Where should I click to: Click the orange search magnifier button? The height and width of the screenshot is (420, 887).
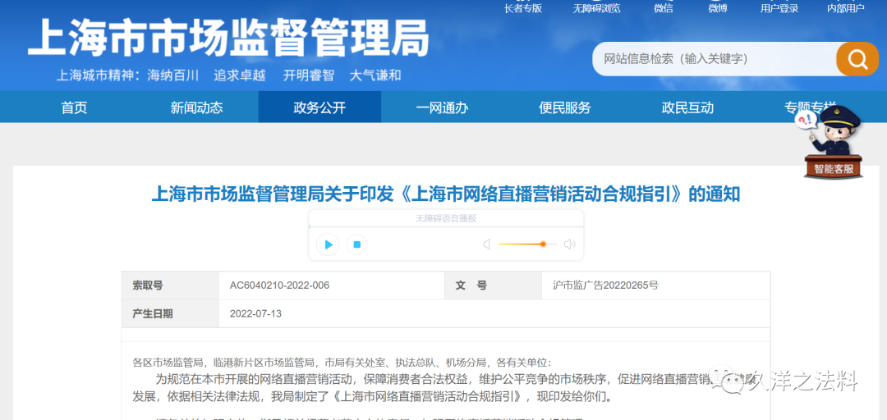click(857, 59)
